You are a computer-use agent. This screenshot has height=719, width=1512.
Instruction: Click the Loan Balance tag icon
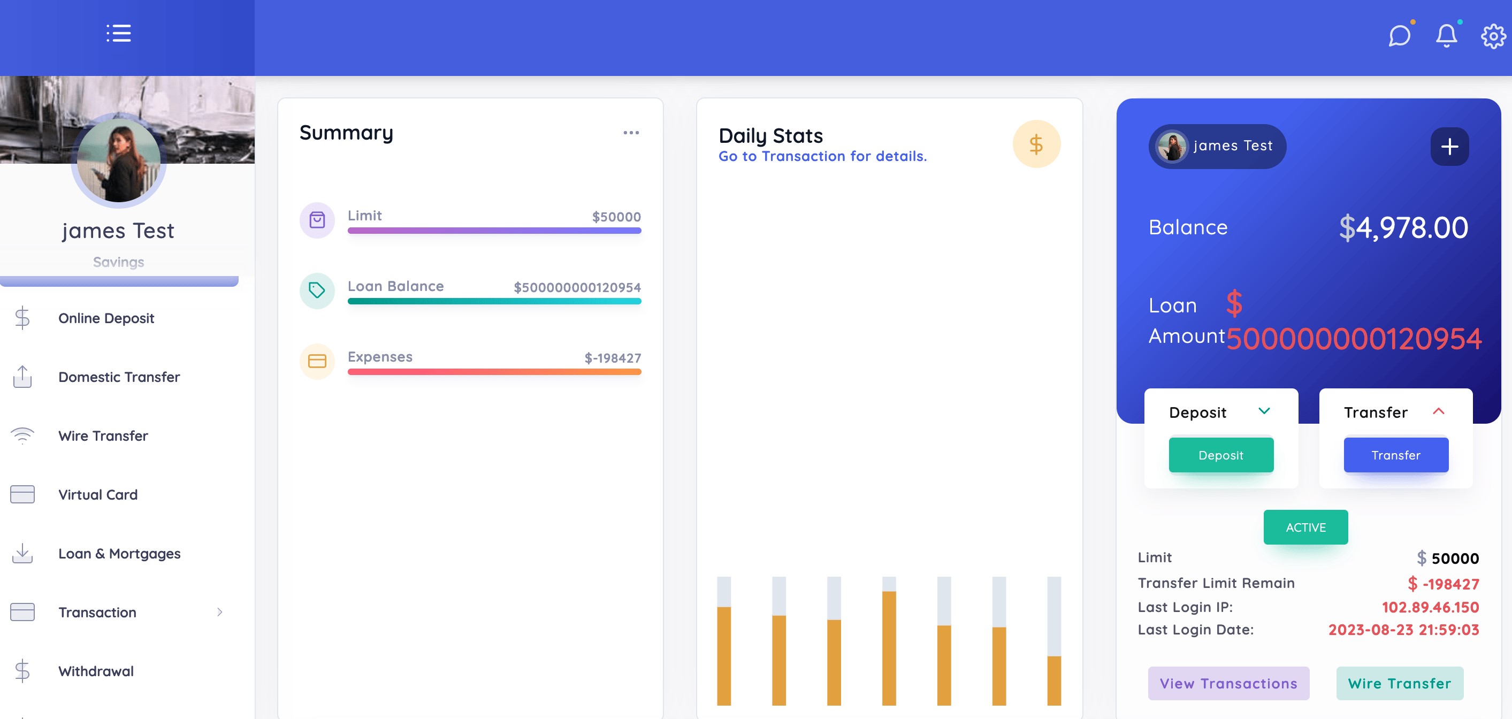(317, 290)
